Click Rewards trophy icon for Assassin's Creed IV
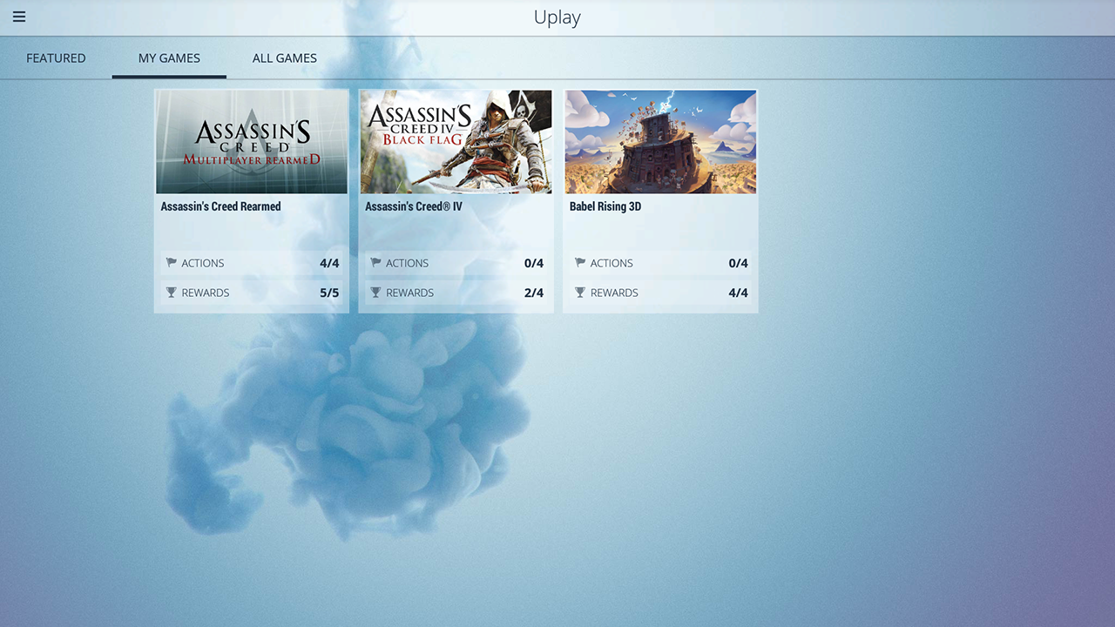Image resolution: width=1115 pixels, height=627 pixels. click(x=375, y=293)
